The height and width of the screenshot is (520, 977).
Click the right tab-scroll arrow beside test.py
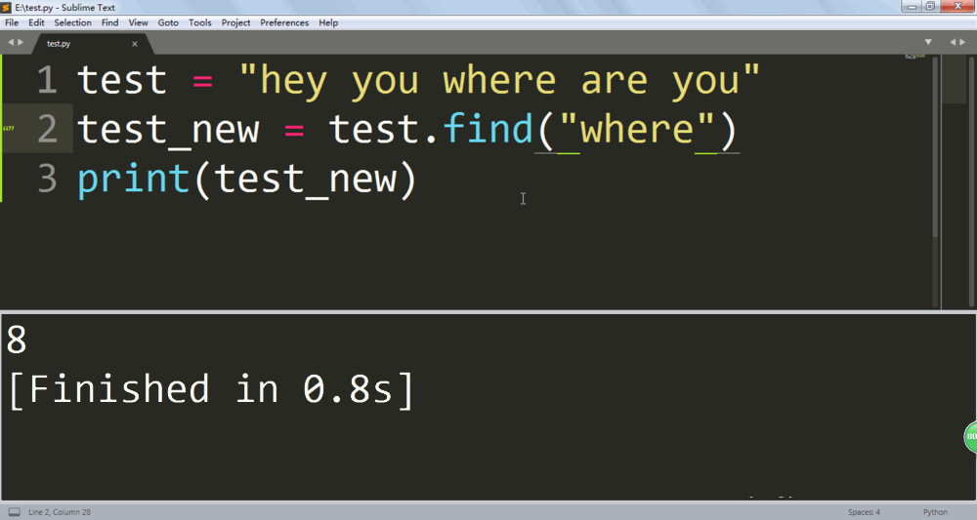pos(21,43)
